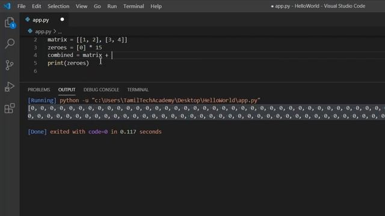Select the app.py editor tab
385x216 pixels.
click(x=45, y=20)
